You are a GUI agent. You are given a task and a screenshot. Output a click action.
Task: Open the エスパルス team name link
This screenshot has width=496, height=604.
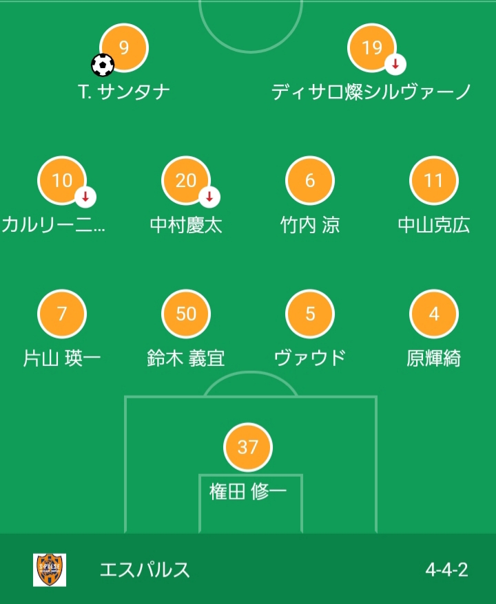(145, 570)
